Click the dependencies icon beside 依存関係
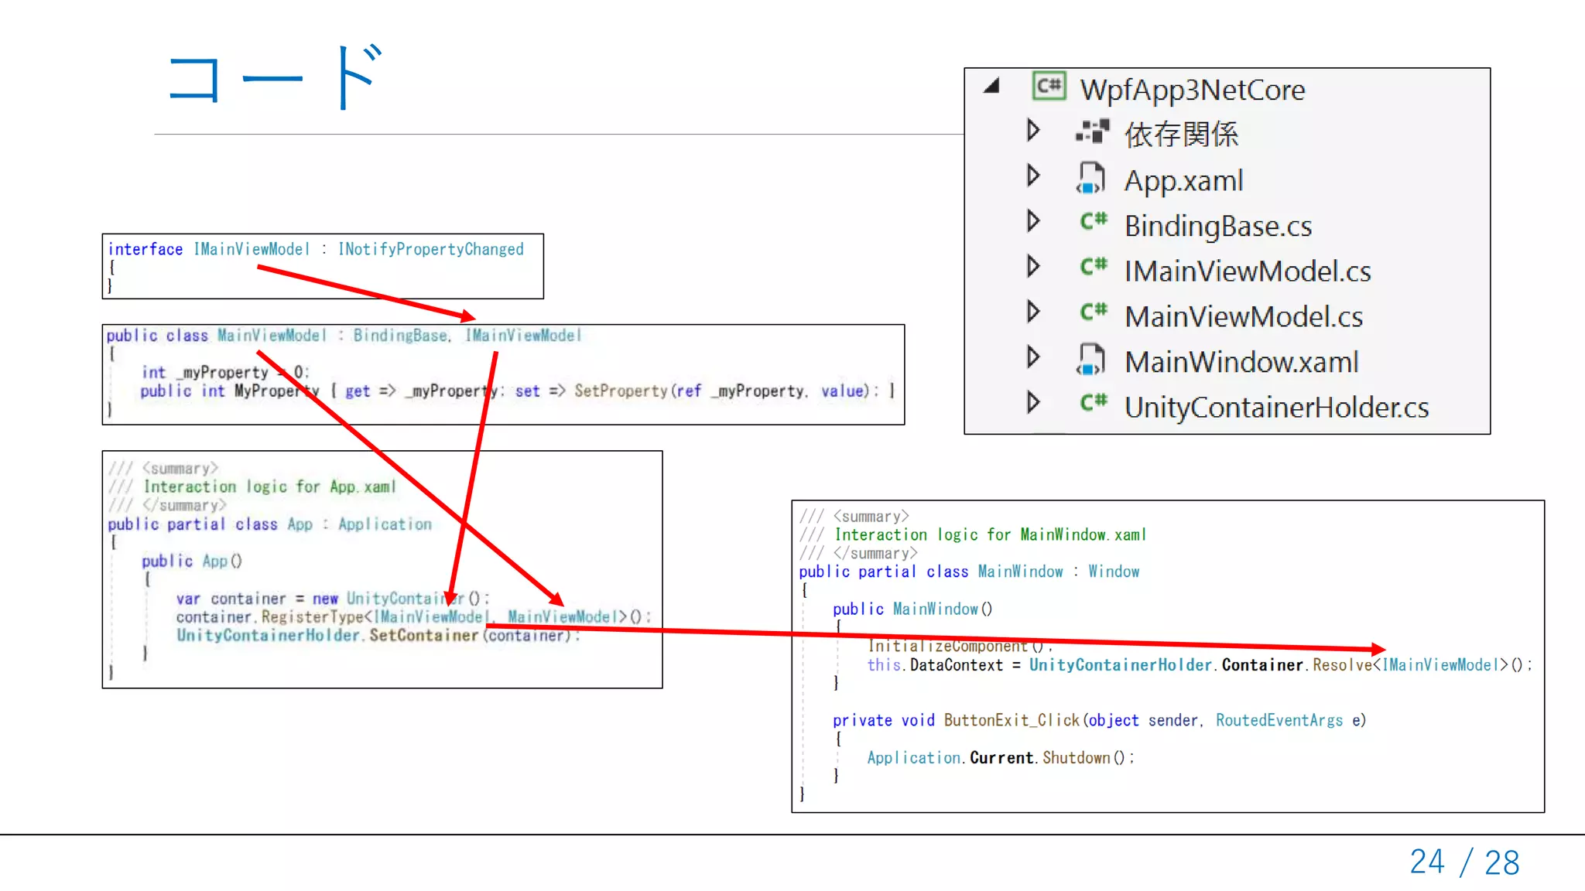The height and width of the screenshot is (891, 1585). 1092,132
